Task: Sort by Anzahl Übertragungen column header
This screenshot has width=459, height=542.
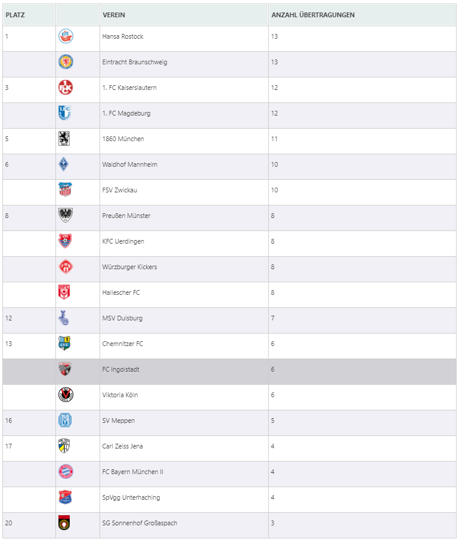Action: (x=313, y=15)
